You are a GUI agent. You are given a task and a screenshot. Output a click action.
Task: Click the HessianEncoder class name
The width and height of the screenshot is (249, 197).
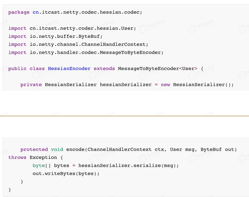point(69,68)
